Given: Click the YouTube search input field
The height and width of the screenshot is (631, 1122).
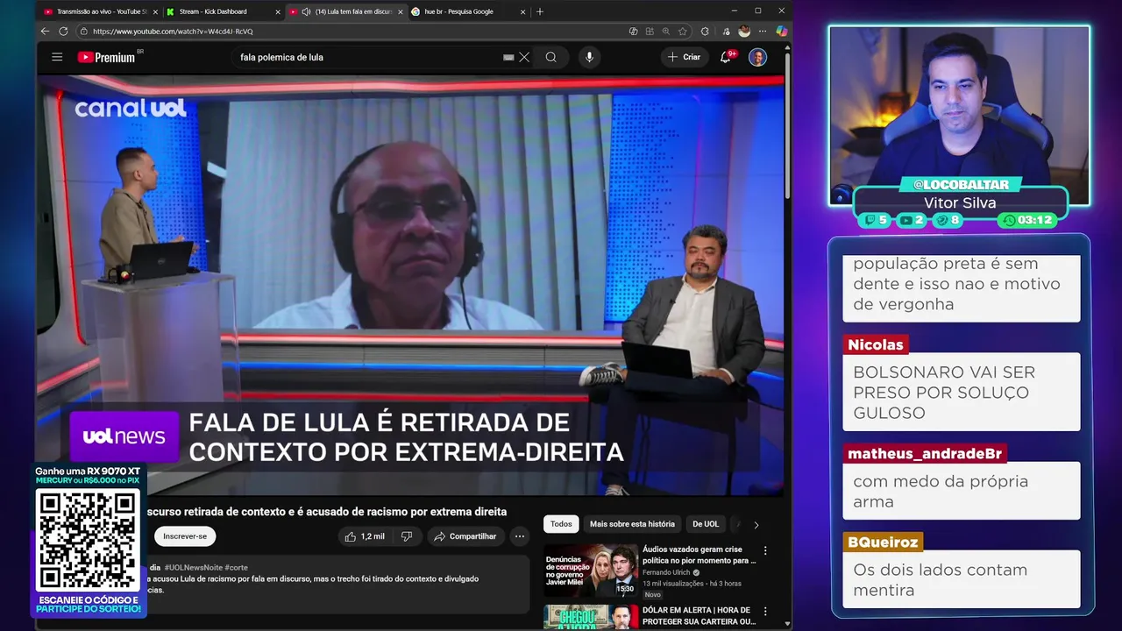Looking at the screenshot, I should [368, 57].
